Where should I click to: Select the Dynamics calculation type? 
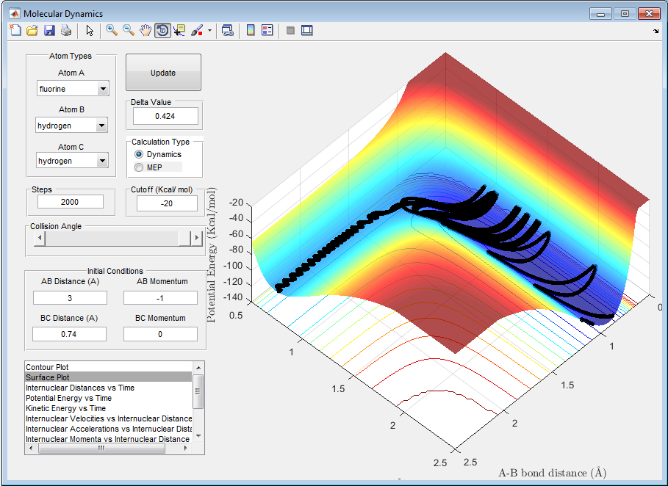tap(139, 154)
